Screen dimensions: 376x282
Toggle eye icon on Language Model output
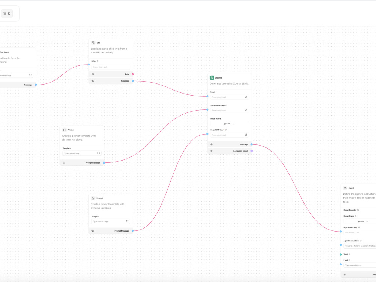pos(211,151)
